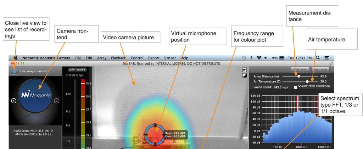This screenshot has height=149, width=363.
Task: Click the Load preset button
Action: pos(300,69)
